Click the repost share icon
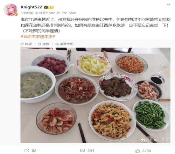175x154 pixels. click(27, 150)
